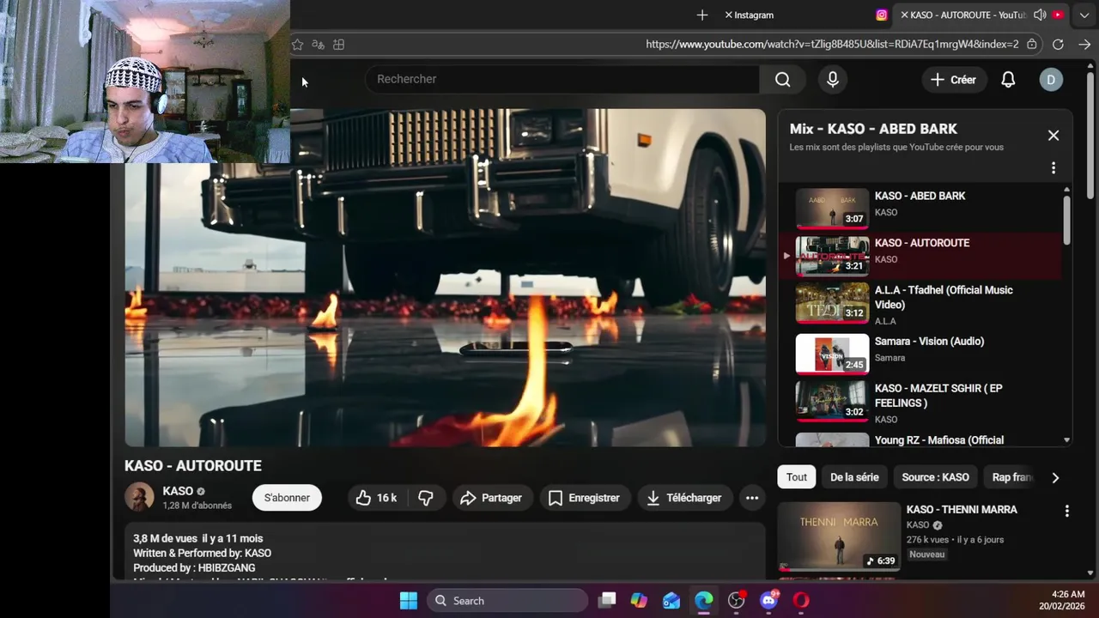The width and height of the screenshot is (1099, 618).
Task: Click the Partager share button
Action: coord(490,498)
